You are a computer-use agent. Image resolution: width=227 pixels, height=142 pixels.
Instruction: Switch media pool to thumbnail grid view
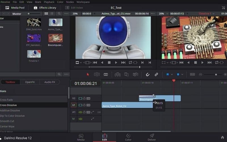point(46,14)
